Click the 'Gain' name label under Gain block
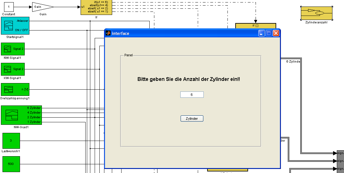 43,14
